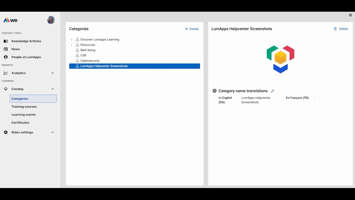Click the LumApps 'we' logo

(x=10, y=20)
